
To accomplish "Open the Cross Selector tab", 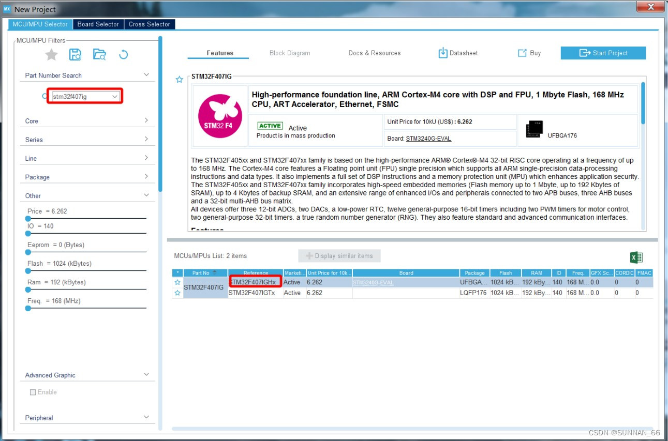I will [150, 24].
